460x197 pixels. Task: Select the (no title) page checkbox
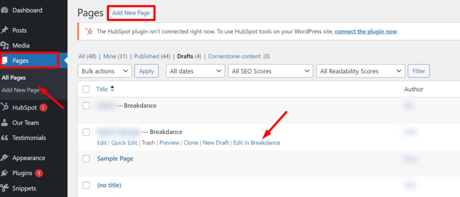[86, 185]
